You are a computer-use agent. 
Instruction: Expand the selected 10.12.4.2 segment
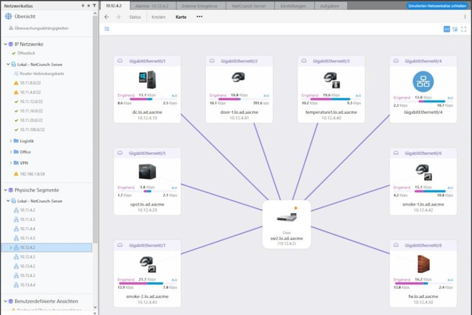pyautogui.click(x=11, y=247)
